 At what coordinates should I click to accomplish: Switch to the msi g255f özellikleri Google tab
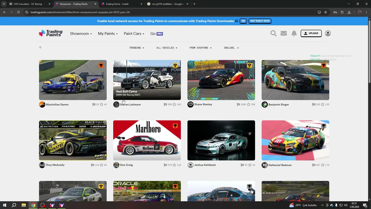coord(168,4)
